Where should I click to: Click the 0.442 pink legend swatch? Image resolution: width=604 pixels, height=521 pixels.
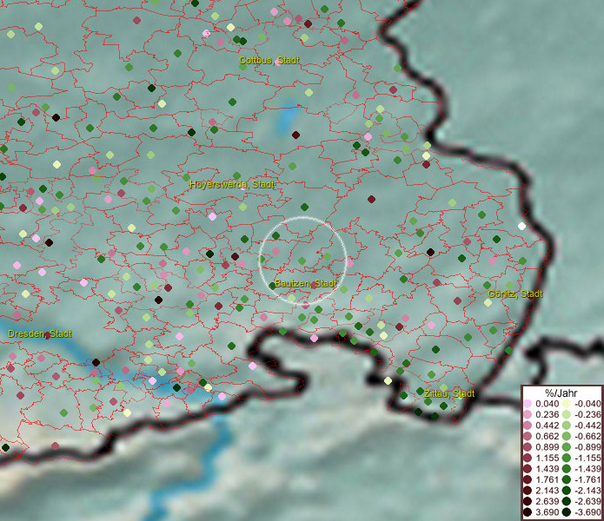coord(528,424)
